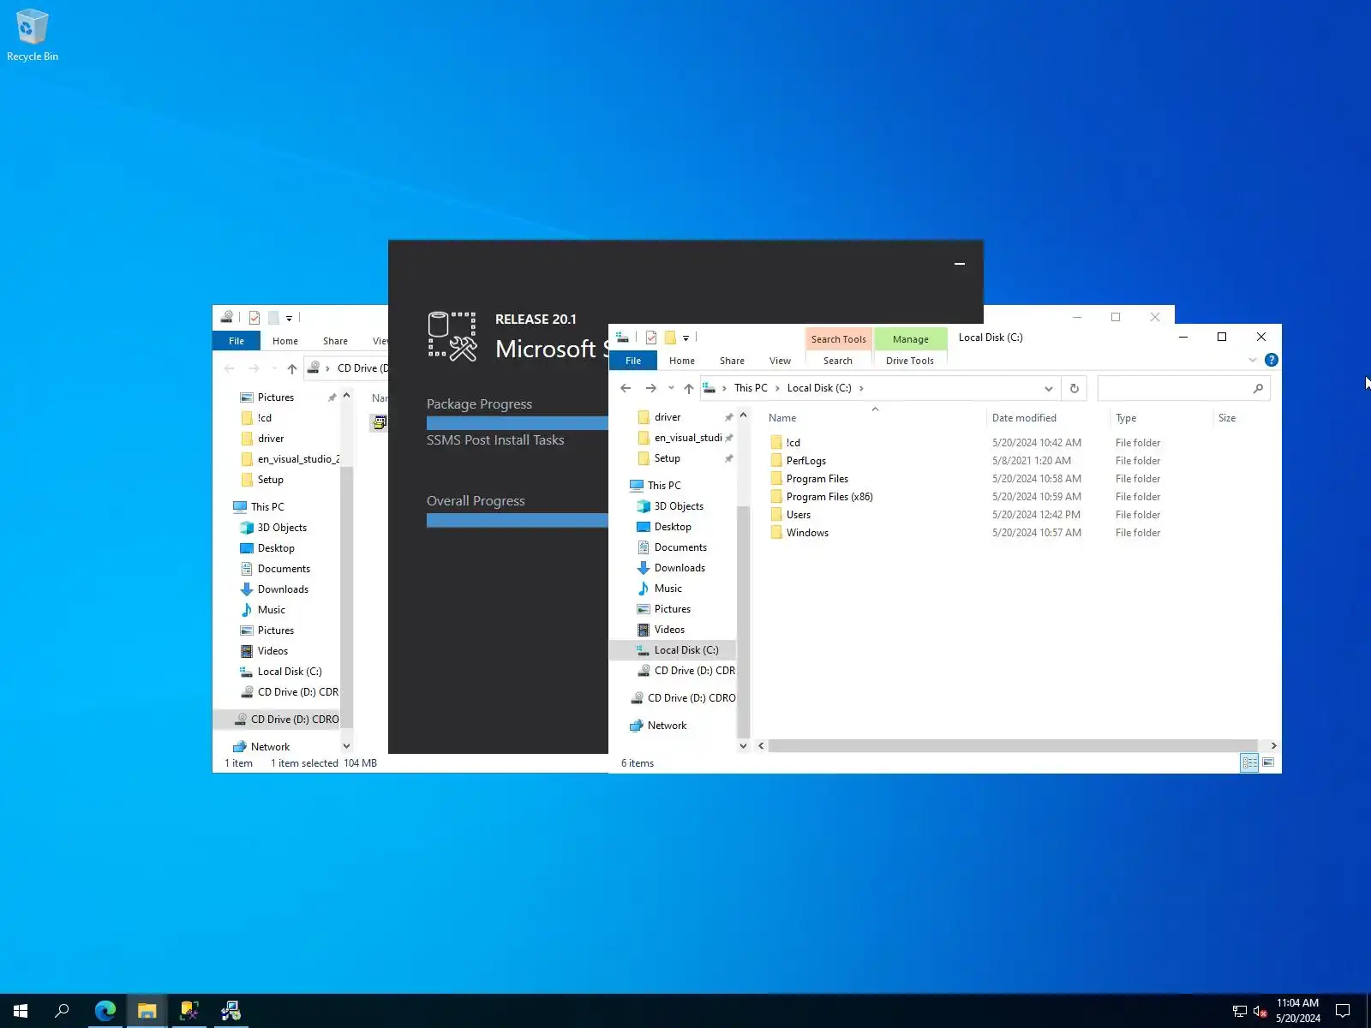Open Drive Tools tab under Manage
Screen dimensions: 1371x1028
tap(910, 361)
